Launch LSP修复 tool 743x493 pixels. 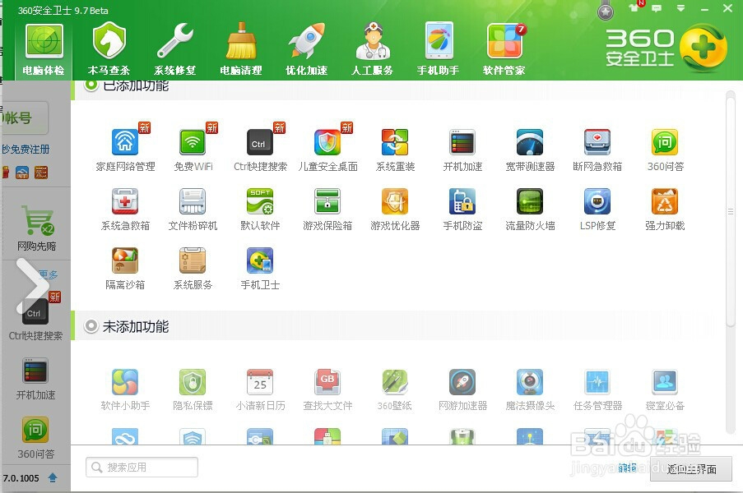click(x=597, y=210)
